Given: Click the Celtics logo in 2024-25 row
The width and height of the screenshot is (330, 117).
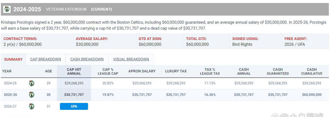Looking at the screenshot, I should click(x=32, y=83).
